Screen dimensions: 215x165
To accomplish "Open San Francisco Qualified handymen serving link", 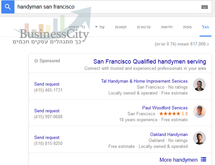I will pos(150,62).
